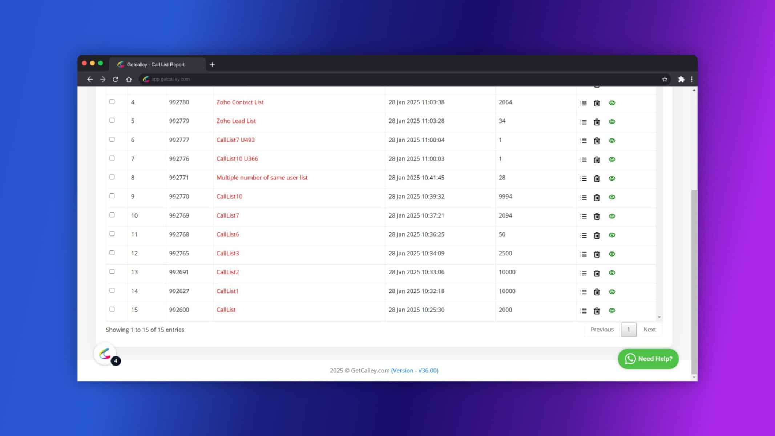
Task: Toggle the checkbox for row 8
Action: 112,177
